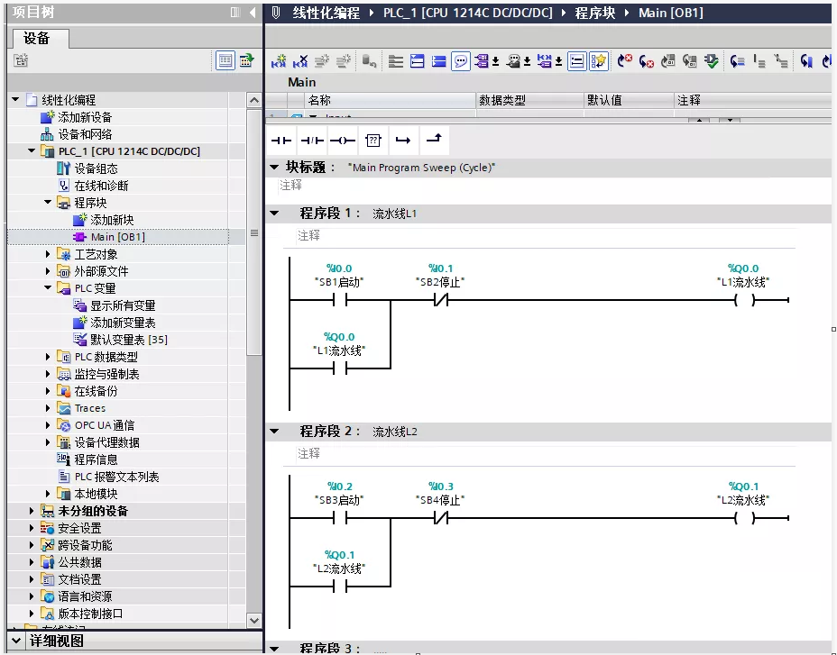Viewport: 837px width, 655px height.
Task: Collapse the PLC 变量 folder
Action: [49, 288]
